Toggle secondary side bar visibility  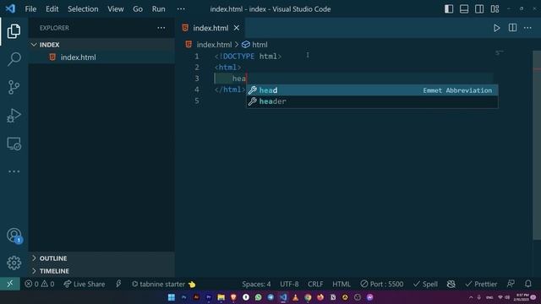coord(479,9)
